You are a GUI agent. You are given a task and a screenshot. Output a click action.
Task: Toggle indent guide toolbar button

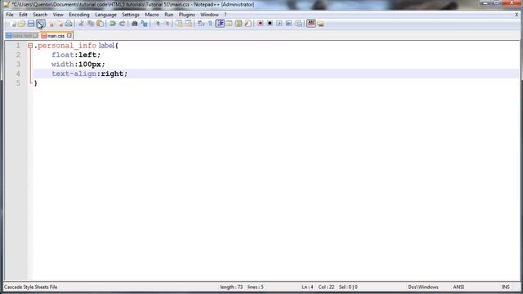point(220,24)
